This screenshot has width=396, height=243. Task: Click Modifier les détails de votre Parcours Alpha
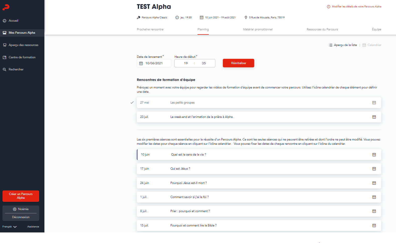(357, 7)
